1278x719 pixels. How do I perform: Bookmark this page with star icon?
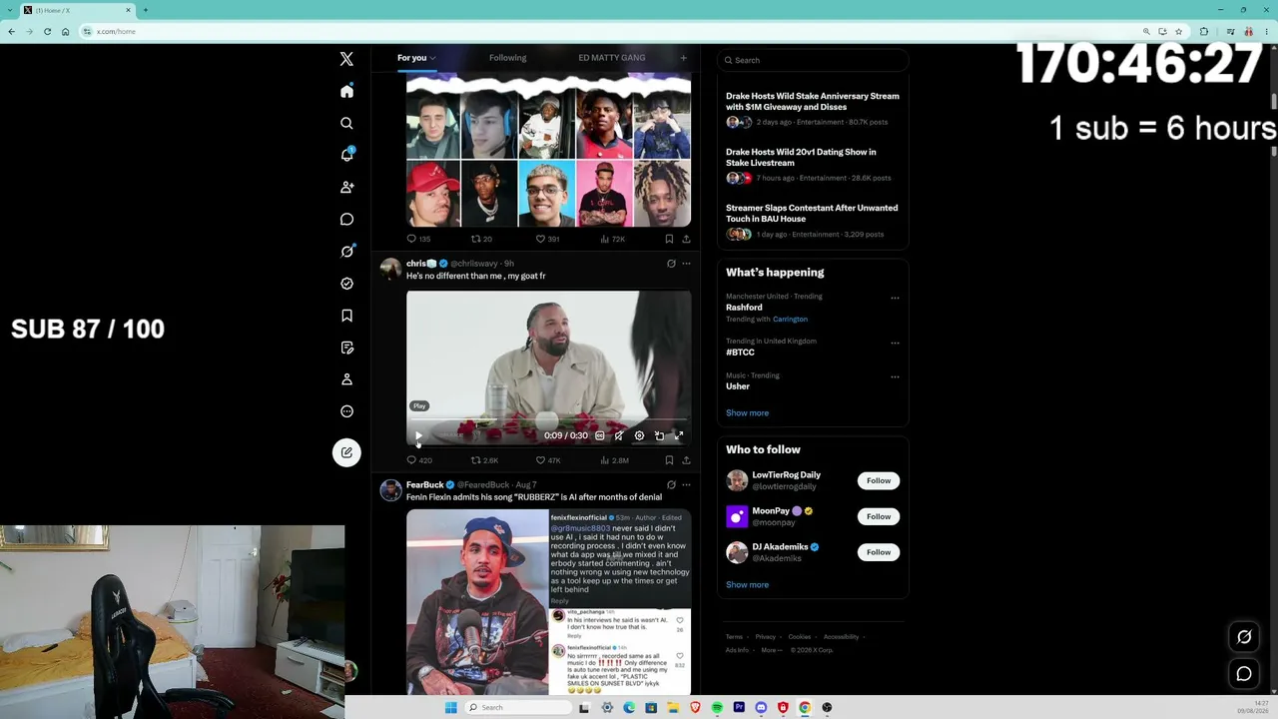[1179, 31]
